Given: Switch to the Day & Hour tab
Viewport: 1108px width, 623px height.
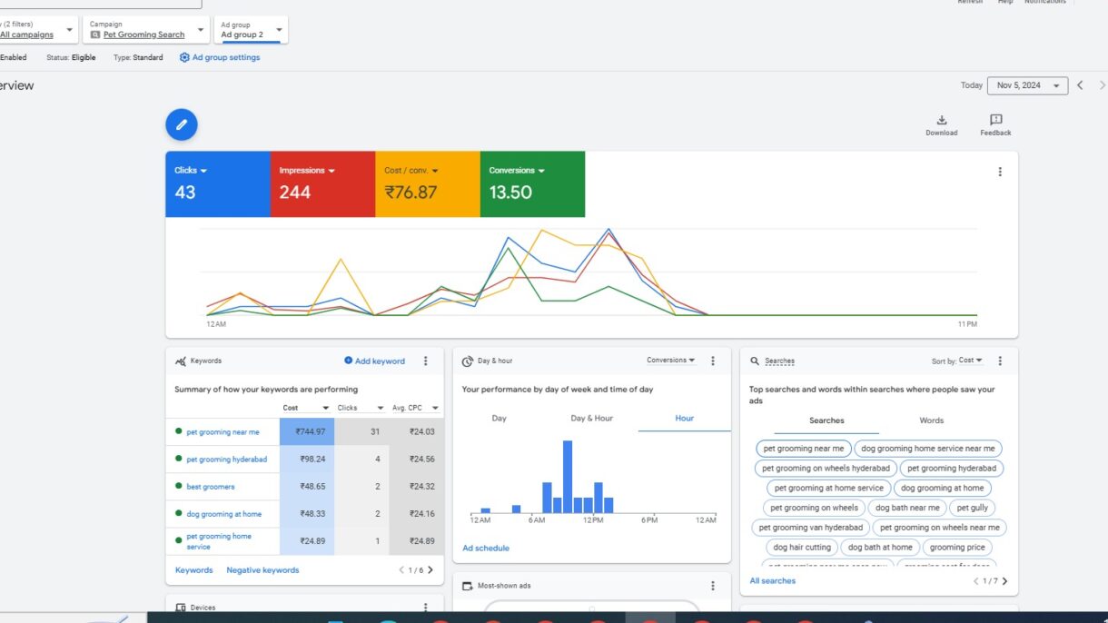Looking at the screenshot, I should click(591, 419).
